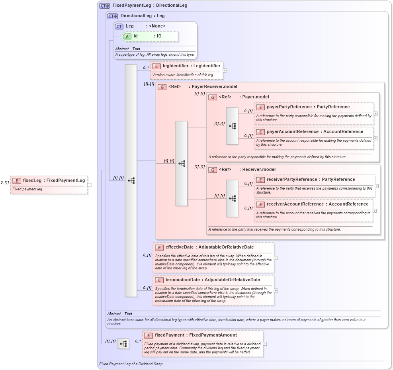Select the E icon of receiverAccountReference

point(261,204)
